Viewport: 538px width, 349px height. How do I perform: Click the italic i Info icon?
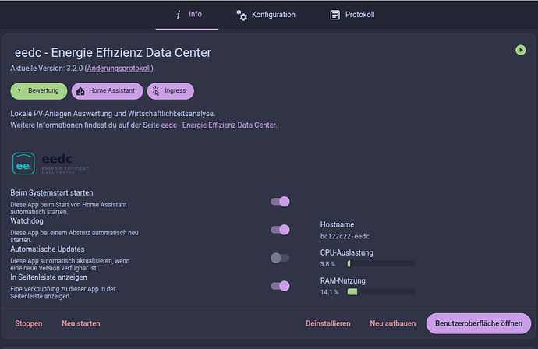[178, 15]
